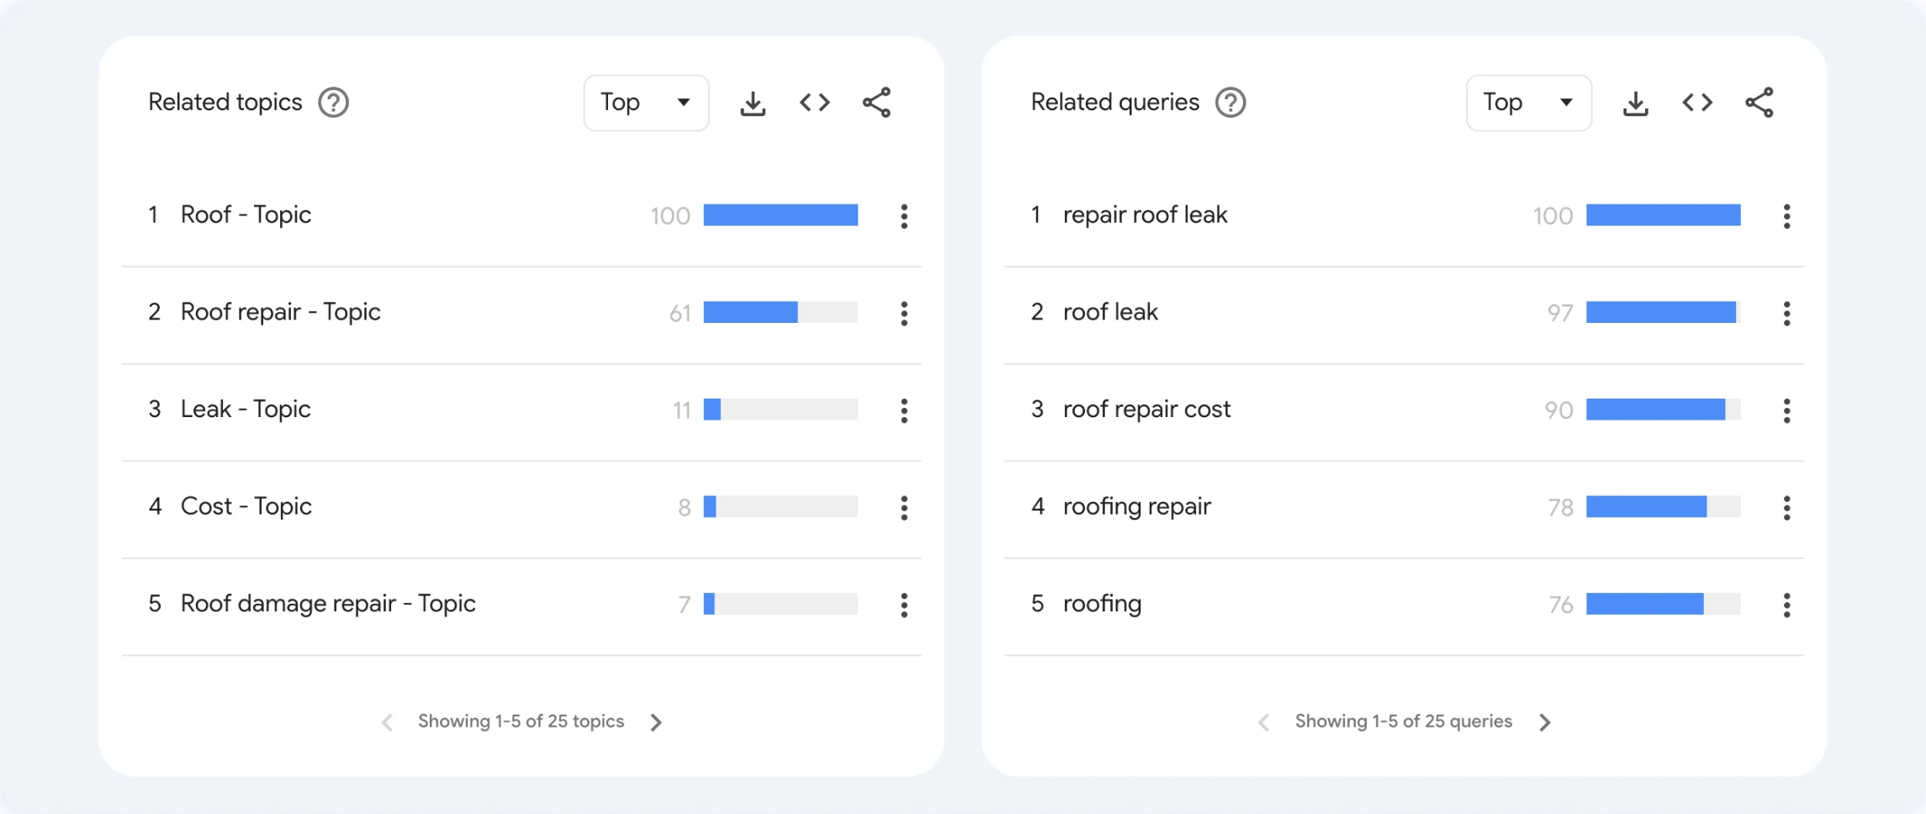Open help tooltip for Related topics
This screenshot has width=1926, height=814.
click(333, 103)
